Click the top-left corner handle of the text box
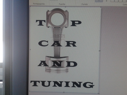This screenshot has width=127, height=95. point(30,6)
